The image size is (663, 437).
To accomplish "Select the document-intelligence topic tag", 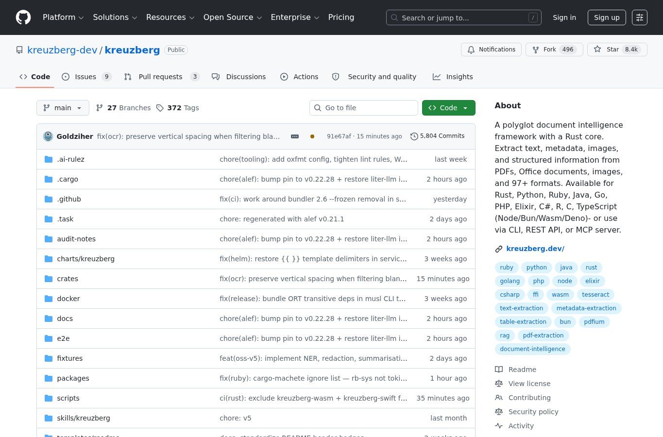I will pyautogui.click(x=532, y=349).
